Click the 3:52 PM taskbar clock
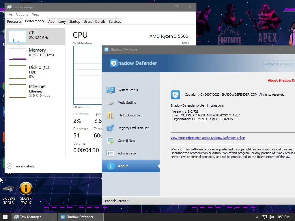 click(283, 217)
